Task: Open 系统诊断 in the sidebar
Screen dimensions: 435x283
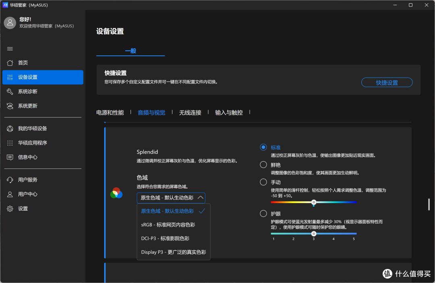Action: click(x=43, y=92)
